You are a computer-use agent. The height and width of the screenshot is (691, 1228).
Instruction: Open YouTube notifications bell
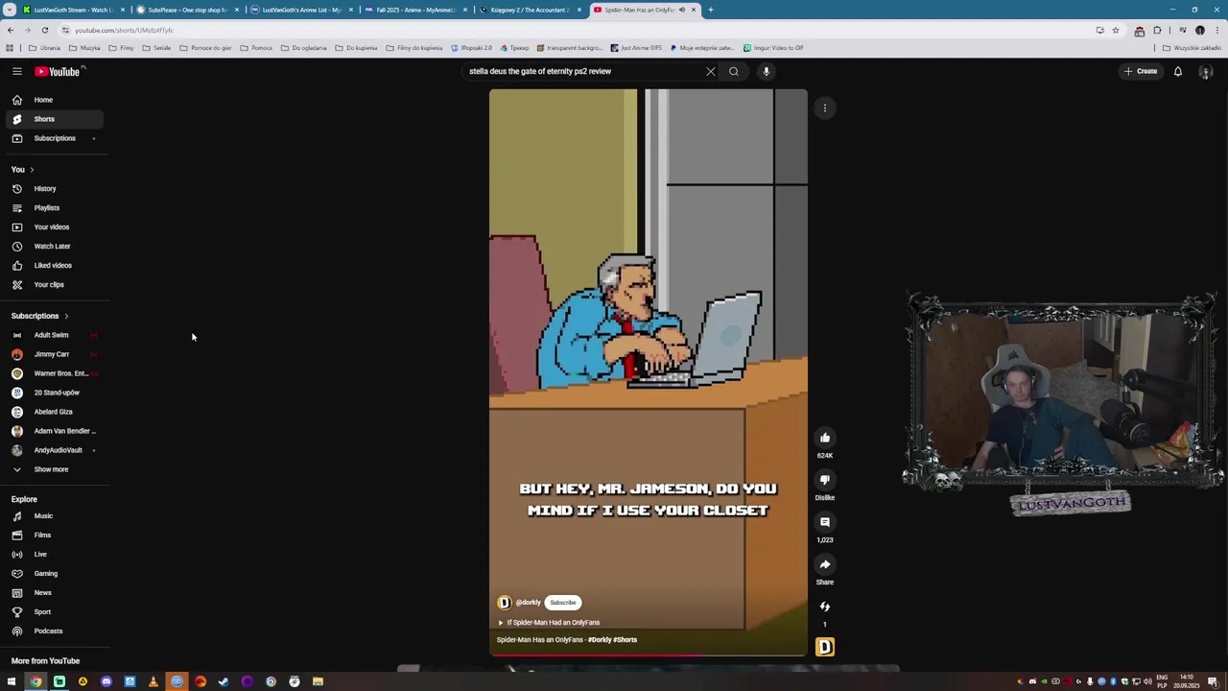[1178, 71]
